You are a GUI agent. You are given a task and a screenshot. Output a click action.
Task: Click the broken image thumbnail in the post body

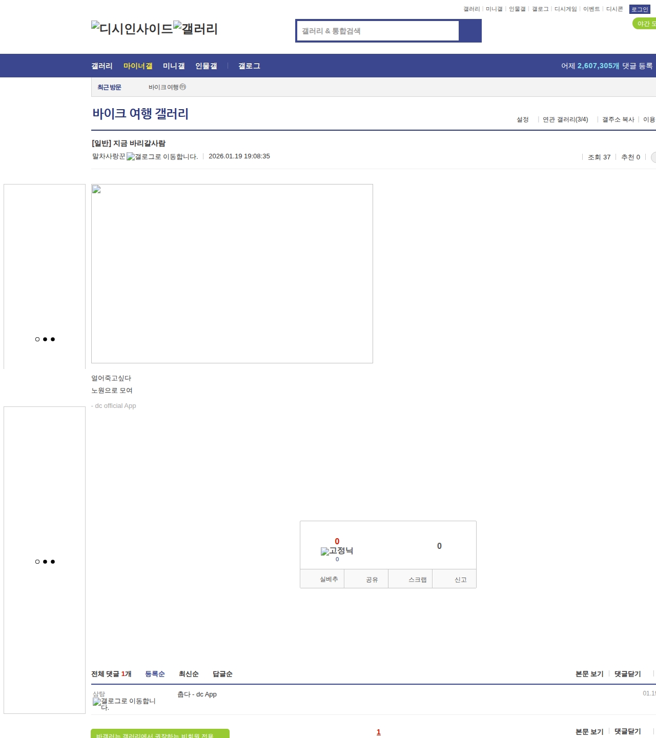(232, 274)
